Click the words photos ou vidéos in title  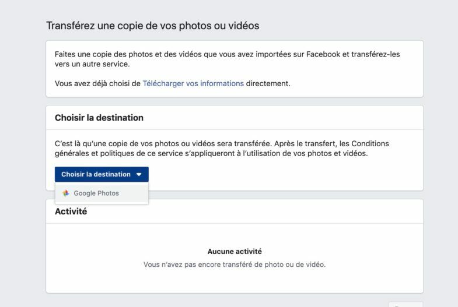[219, 26]
